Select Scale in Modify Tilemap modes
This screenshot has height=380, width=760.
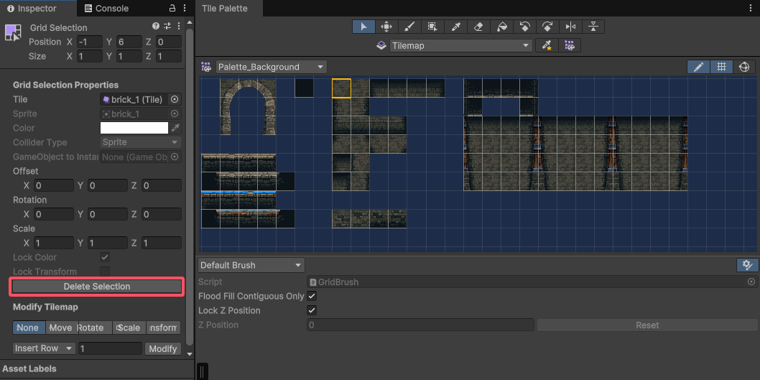pyautogui.click(x=129, y=328)
